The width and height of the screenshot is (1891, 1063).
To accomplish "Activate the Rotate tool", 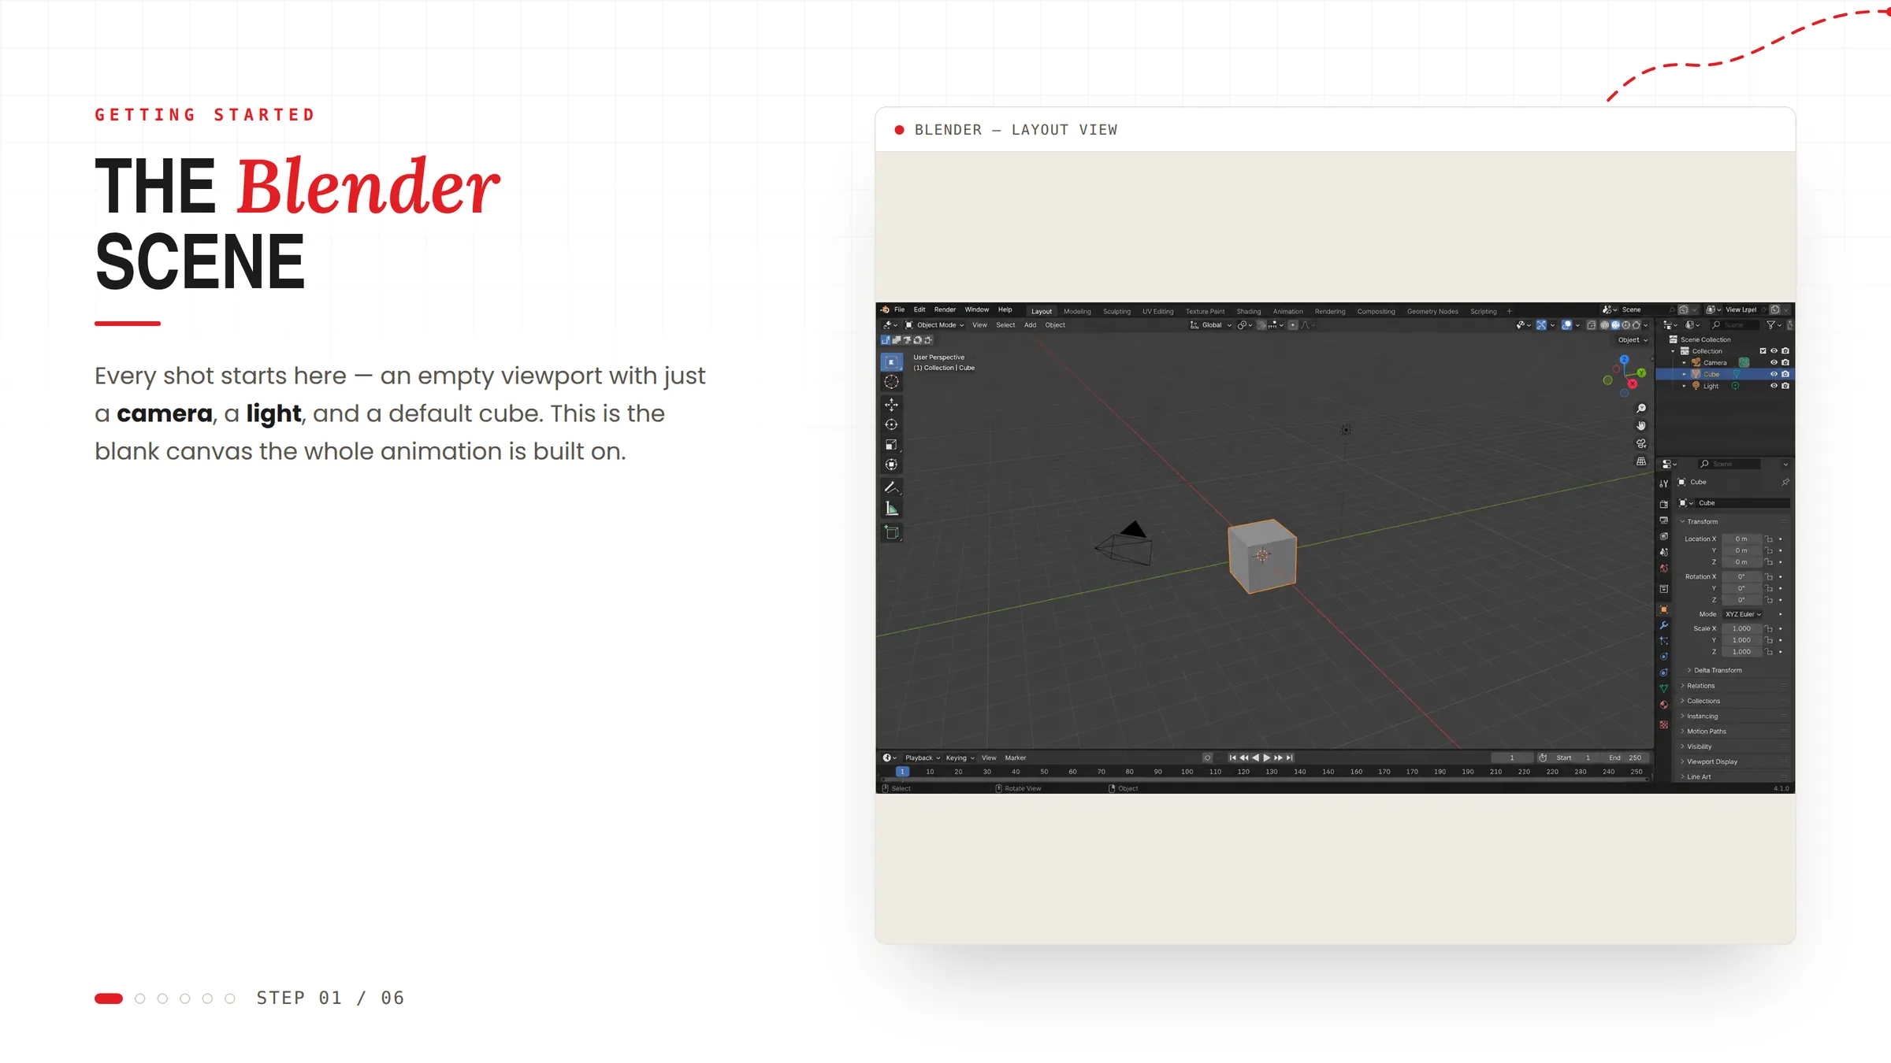I will click(x=891, y=424).
